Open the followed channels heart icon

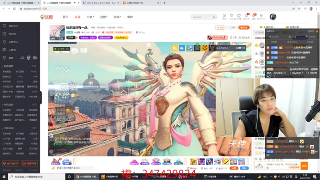coord(232,16)
